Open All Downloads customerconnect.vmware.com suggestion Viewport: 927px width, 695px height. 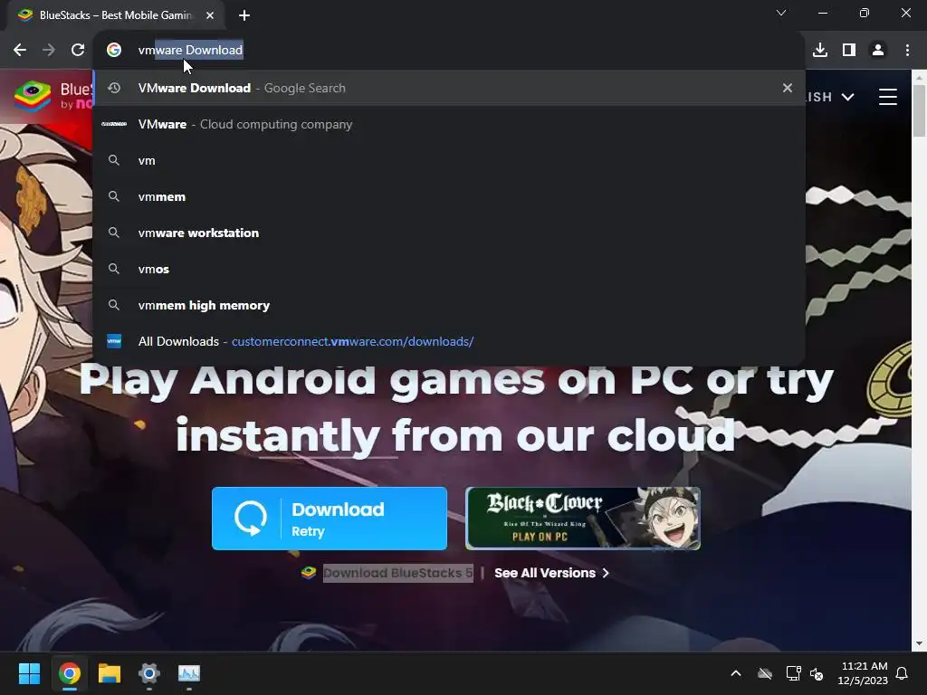tap(449, 341)
